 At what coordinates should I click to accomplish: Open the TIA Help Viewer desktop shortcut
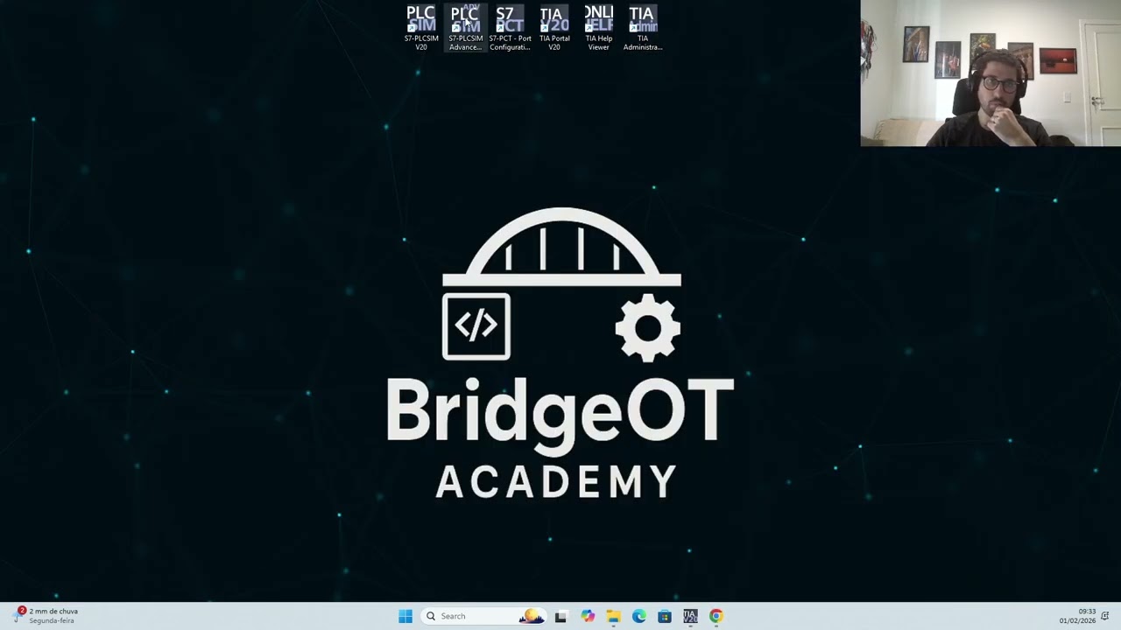tap(598, 28)
